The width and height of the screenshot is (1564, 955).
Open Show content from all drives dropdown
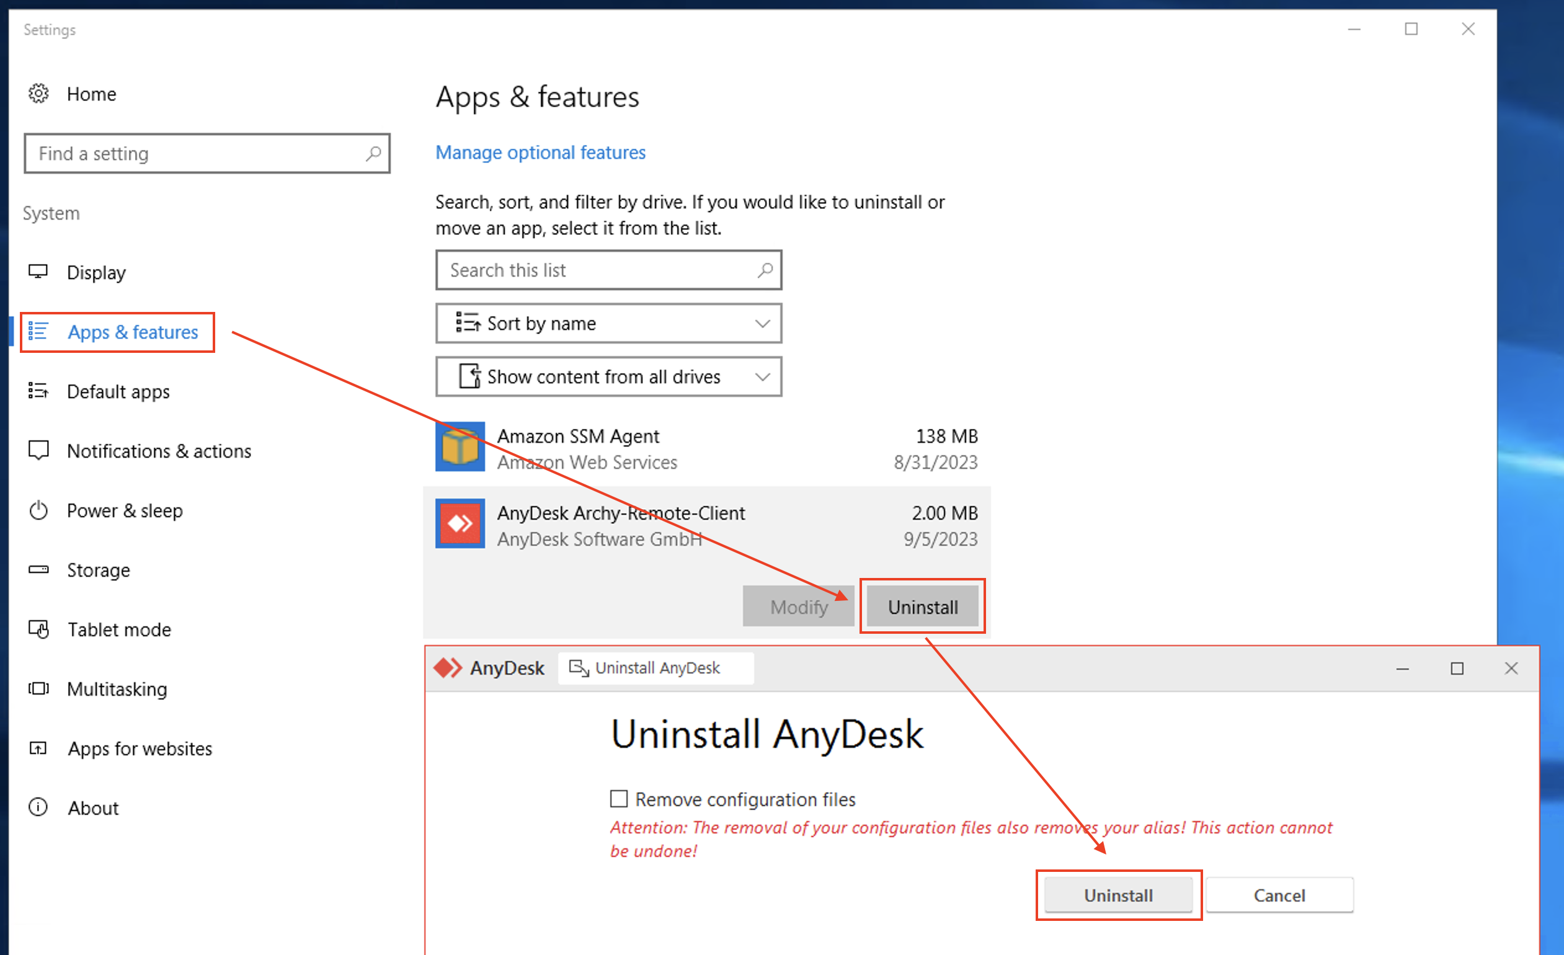[609, 377]
